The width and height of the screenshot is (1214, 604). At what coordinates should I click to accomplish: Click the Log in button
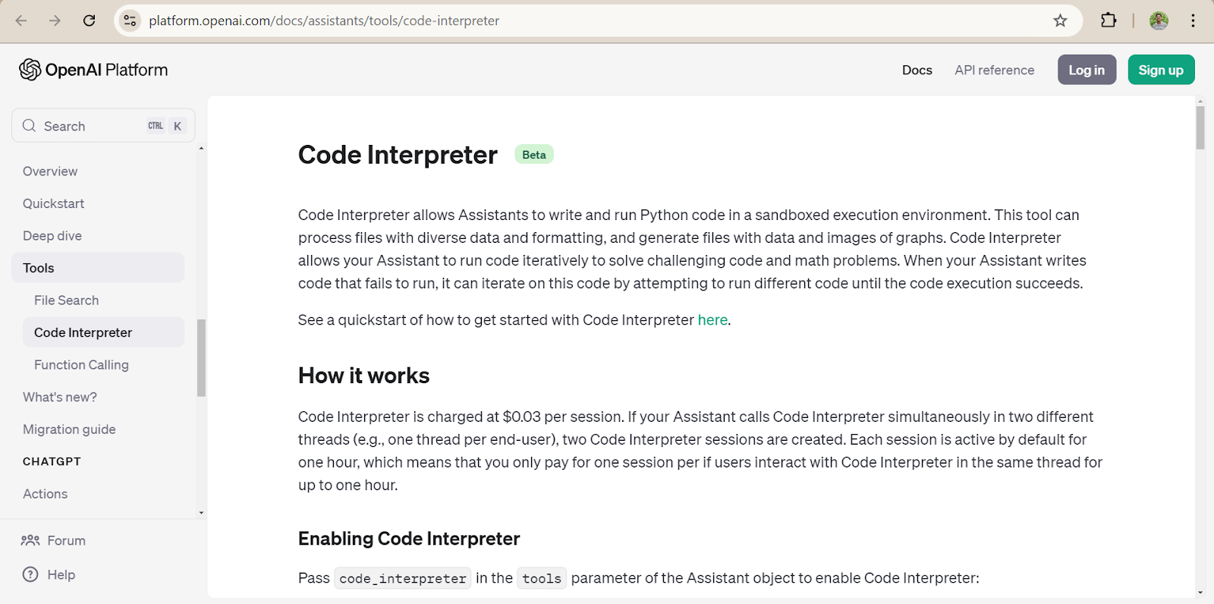click(x=1087, y=70)
